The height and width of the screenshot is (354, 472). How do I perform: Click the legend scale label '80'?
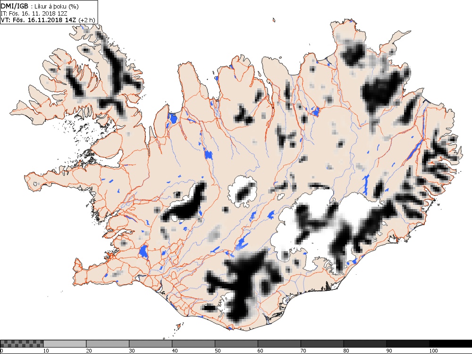[346, 351]
